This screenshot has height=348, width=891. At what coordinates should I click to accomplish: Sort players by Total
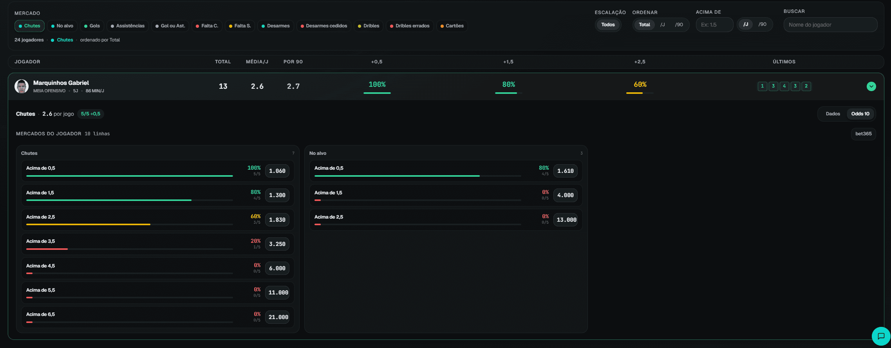[644, 25]
